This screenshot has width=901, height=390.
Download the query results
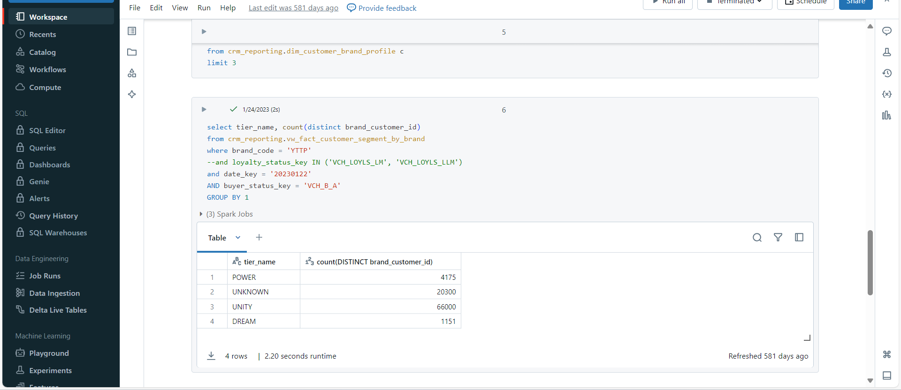point(211,356)
